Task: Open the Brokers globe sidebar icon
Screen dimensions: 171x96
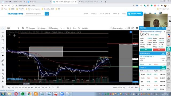Action: pos(169,41)
